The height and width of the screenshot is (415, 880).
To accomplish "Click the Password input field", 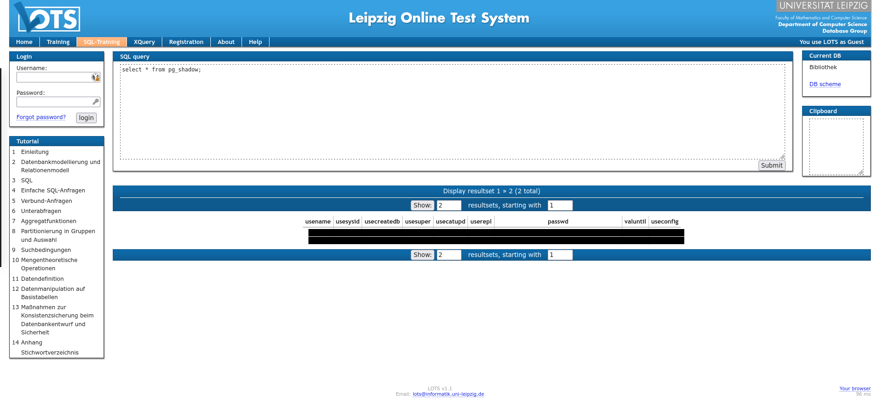I will [x=58, y=102].
